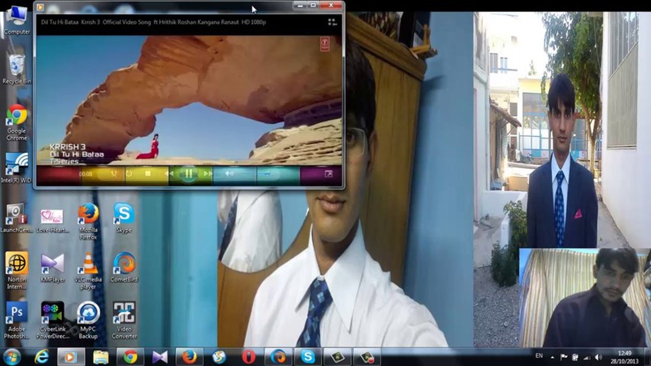Screen dimensions: 651x366
Task: Select Adobe Photoshop desktop shortcut
Action: [17, 320]
